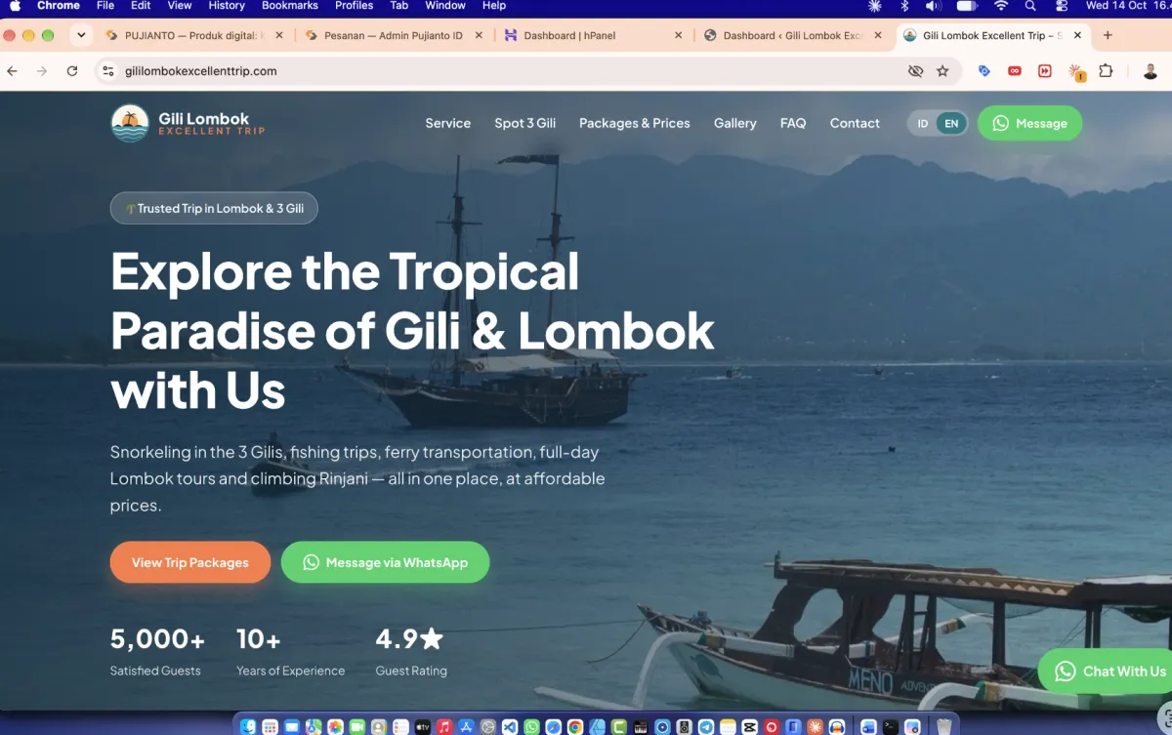
Task: Open Control Center in the menu bar
Action: 1062,6
